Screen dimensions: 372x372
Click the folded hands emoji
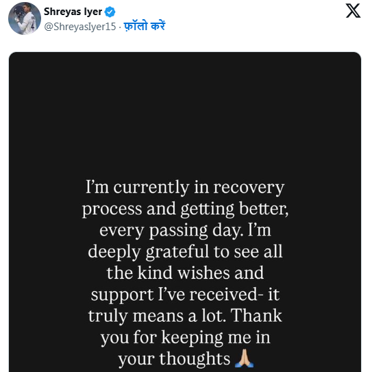click(x=244, y=359)
